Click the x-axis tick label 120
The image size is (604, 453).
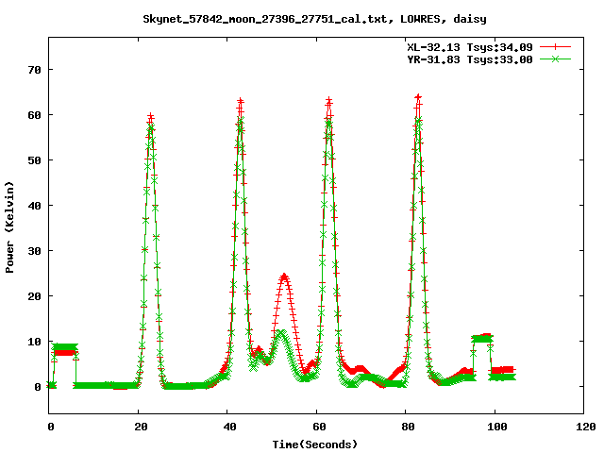[586, 427]
